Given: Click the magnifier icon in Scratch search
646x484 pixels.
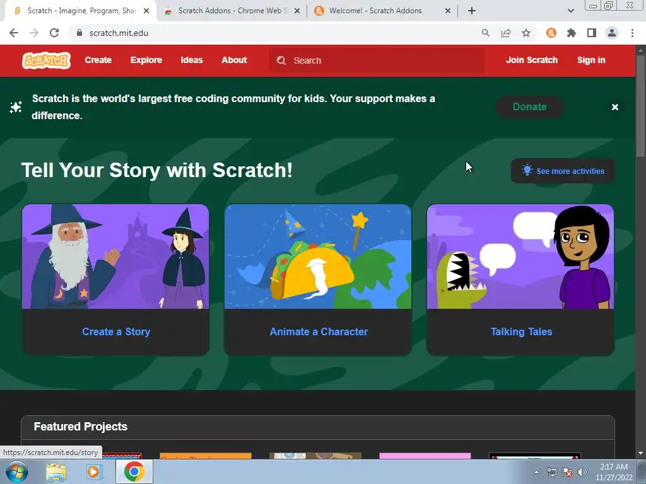Looking at the screenshot, I should coord(281,60).
